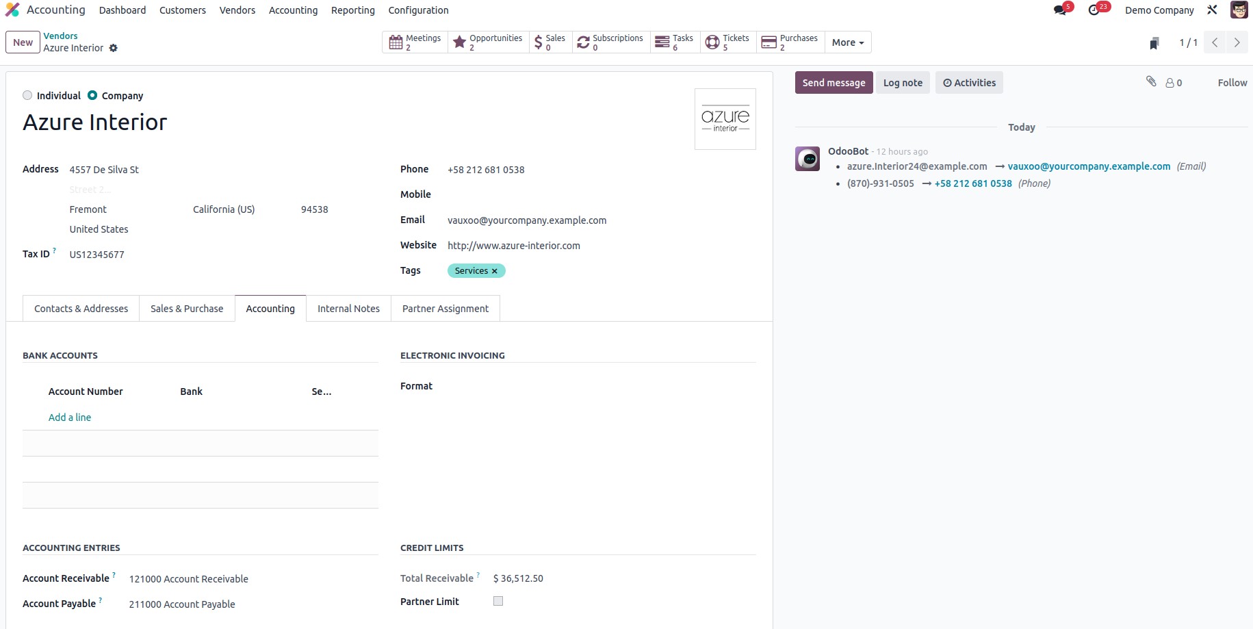Image resolution: width=1253 pixels, height=629 pixels.
Task: Toggle the Partner Limit checkbox
Action: coord(498,601)
